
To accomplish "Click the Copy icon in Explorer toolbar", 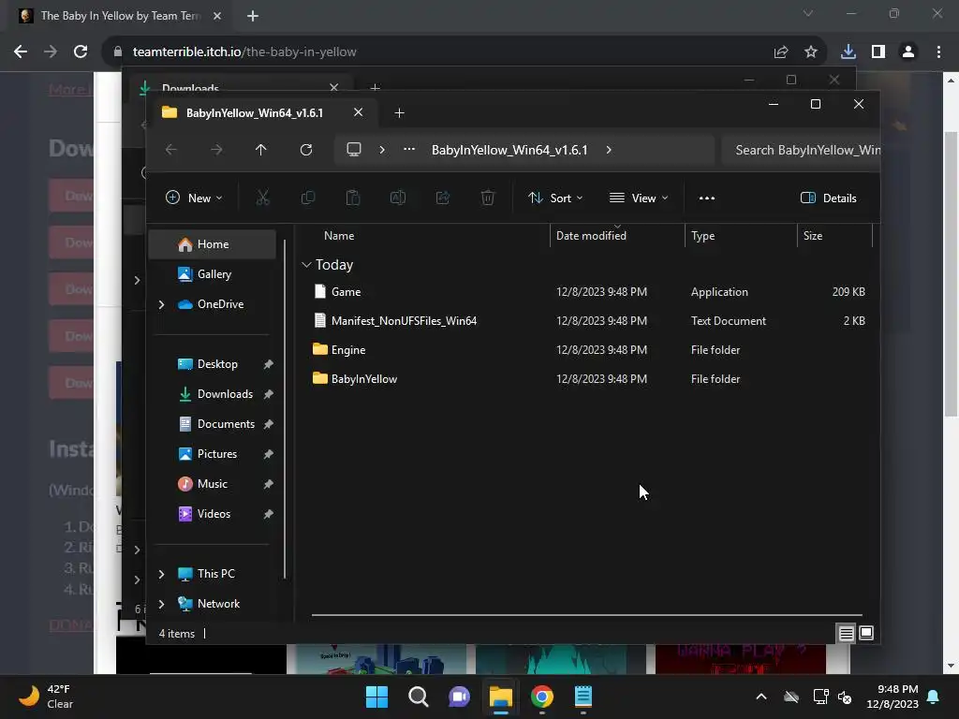I will coord(307,198).
